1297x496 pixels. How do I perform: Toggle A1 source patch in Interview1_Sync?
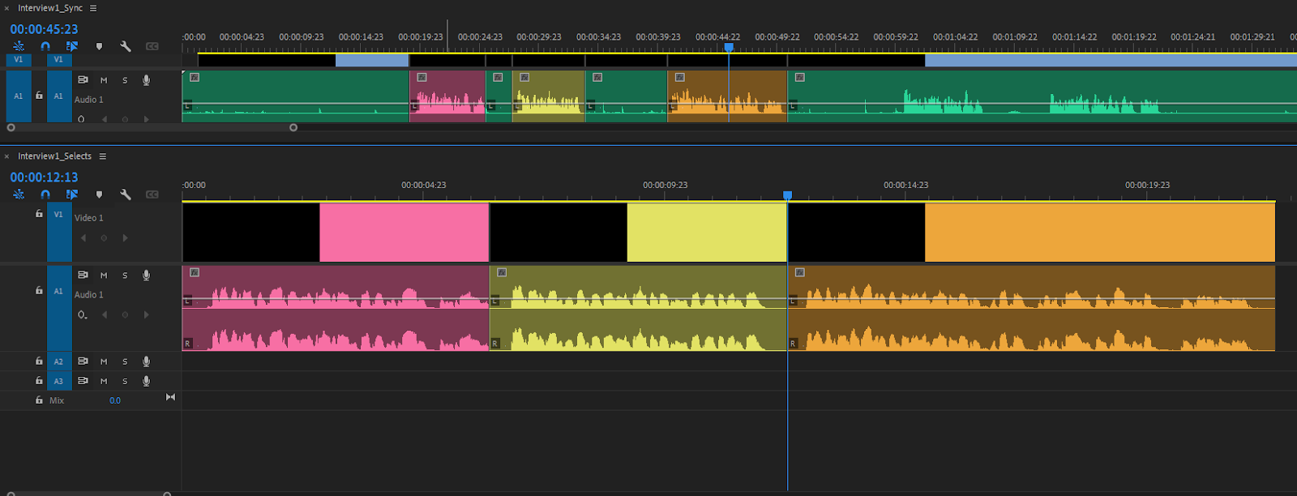19,96
